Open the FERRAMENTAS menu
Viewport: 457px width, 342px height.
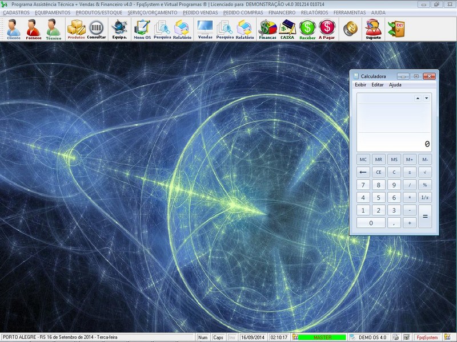tap(350, 13)
